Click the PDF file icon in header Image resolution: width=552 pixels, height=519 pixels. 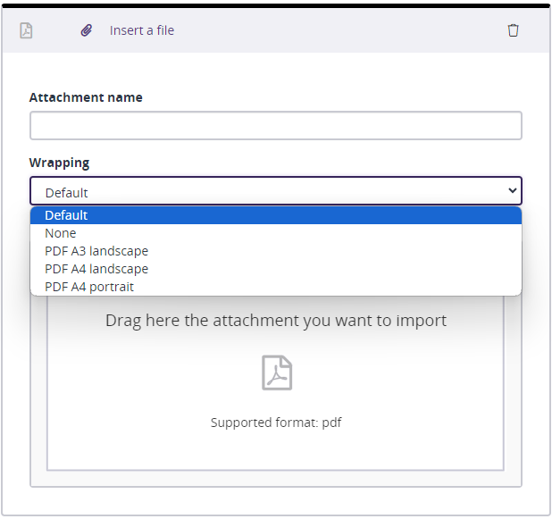(x=26, y=30)
